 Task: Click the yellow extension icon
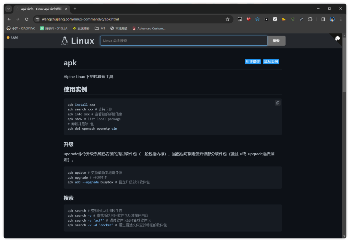pos(284,19)
